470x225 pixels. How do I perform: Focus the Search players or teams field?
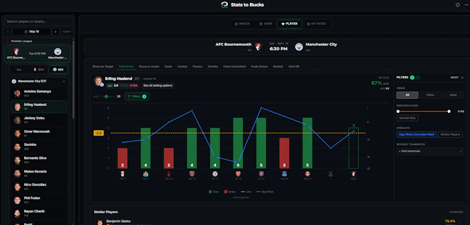pos(38,22)
